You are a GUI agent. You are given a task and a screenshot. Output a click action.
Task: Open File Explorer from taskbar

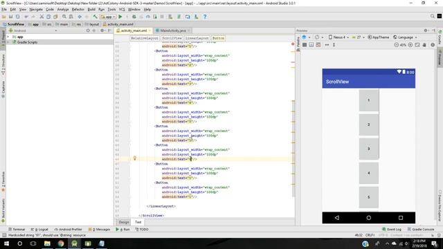click(x=47, y=243)
